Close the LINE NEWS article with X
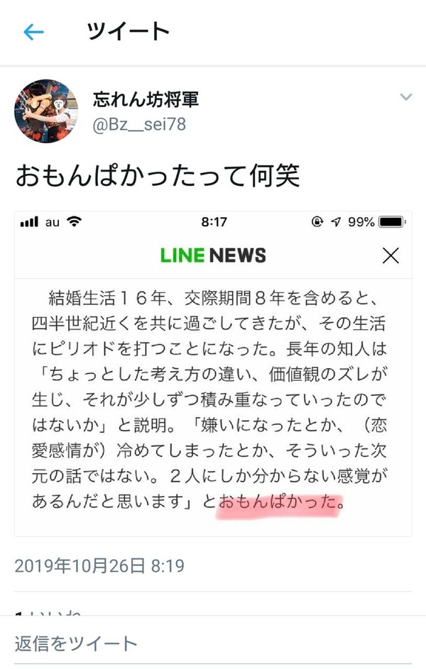 pos(390,255)
